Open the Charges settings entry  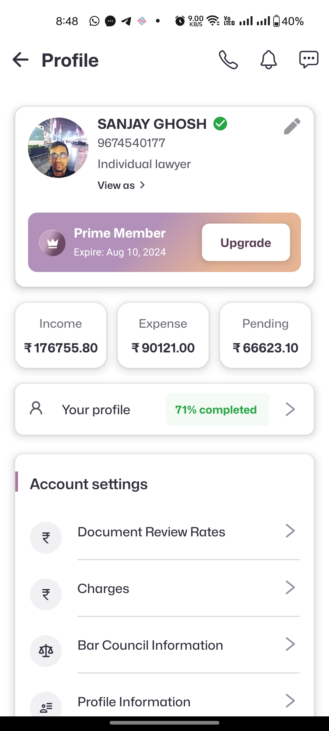click(x=104, y=588)
